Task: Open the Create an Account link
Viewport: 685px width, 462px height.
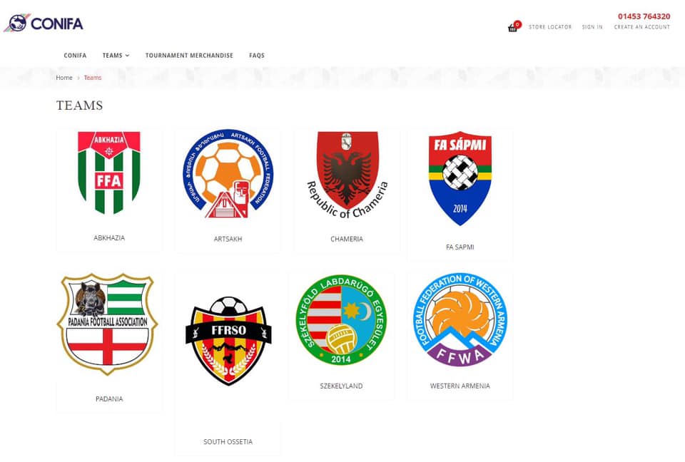Action: (641, 27)
